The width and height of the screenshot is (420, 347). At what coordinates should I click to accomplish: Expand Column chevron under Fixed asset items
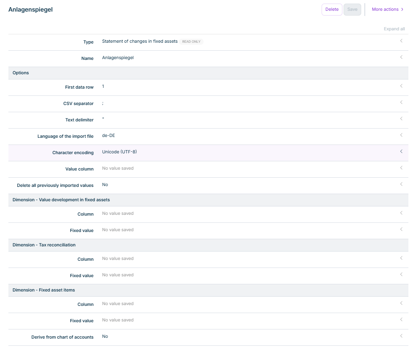(x=401, y=303)
